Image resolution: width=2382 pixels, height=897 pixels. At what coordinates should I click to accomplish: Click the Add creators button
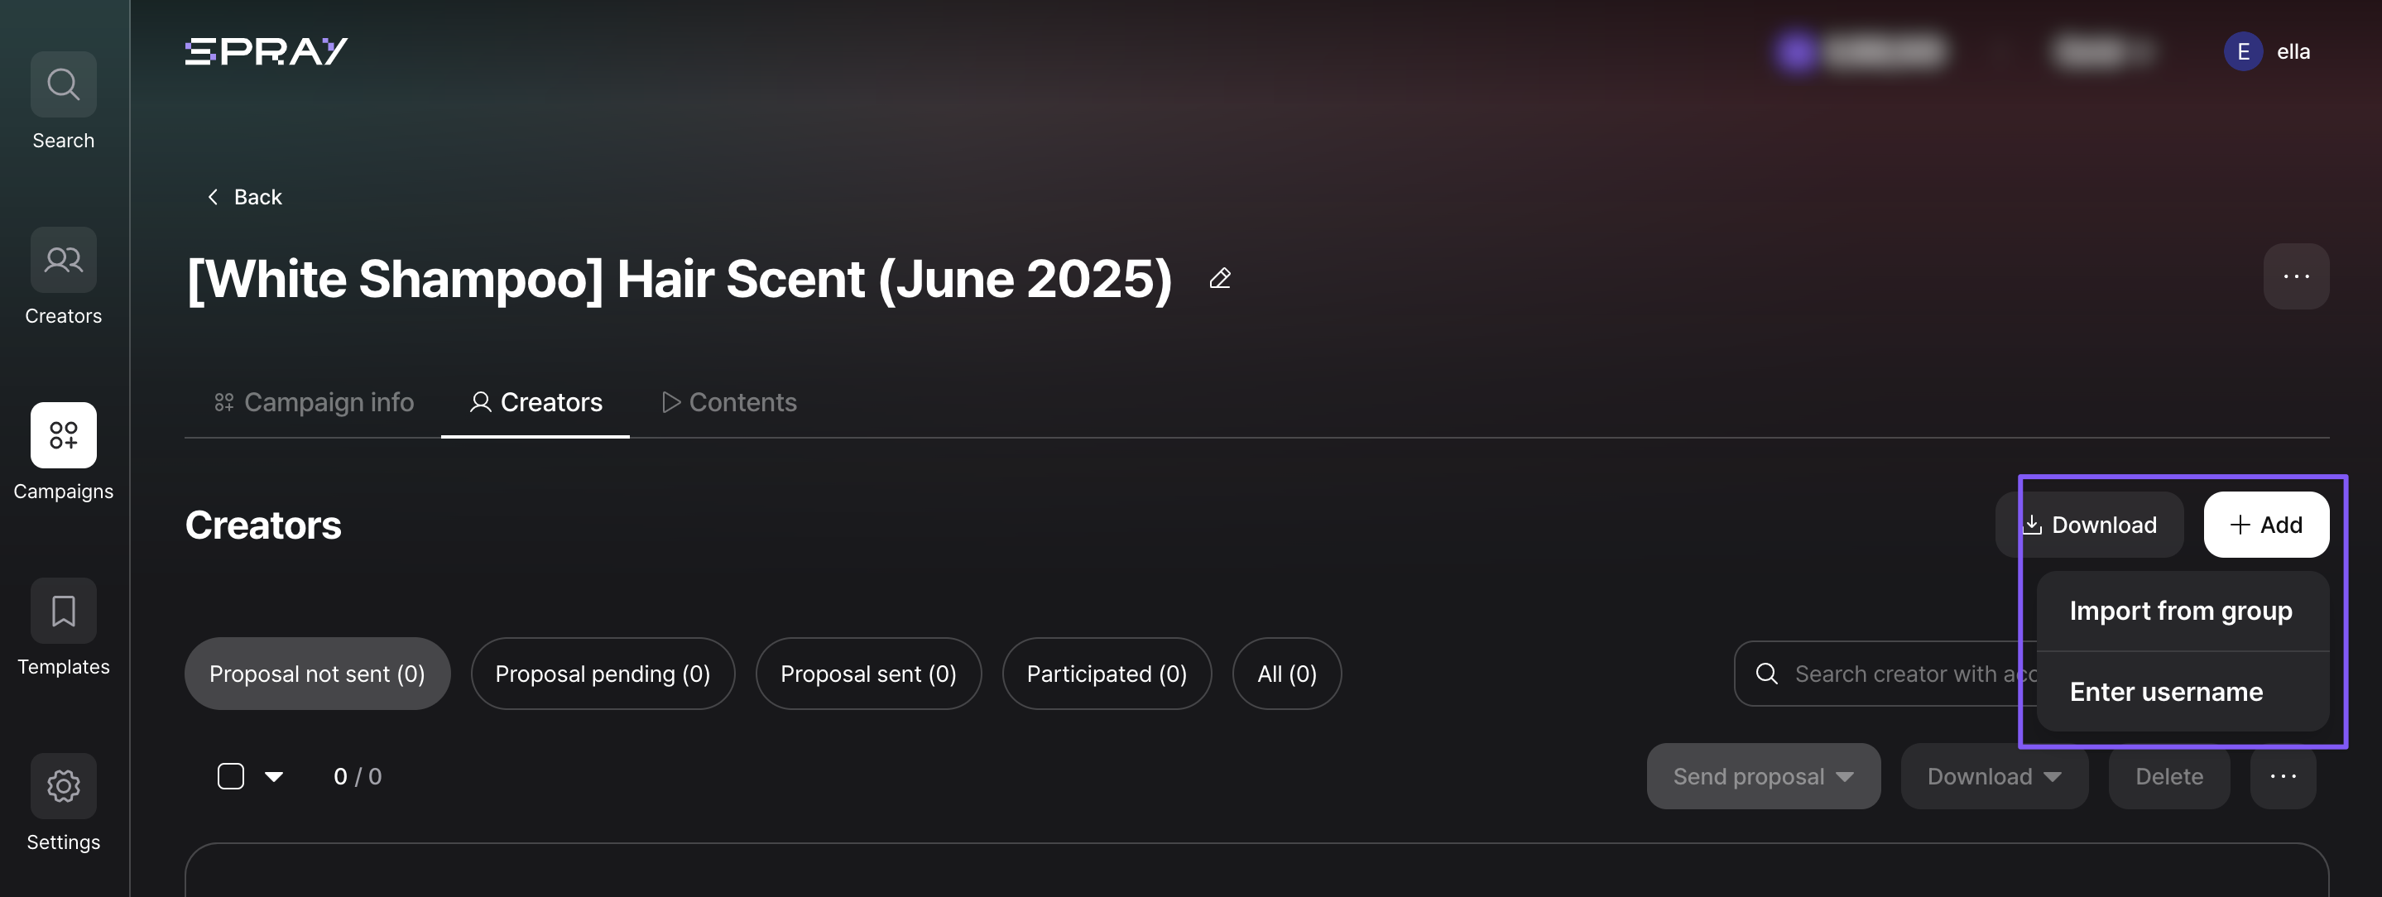[2265, 525]
